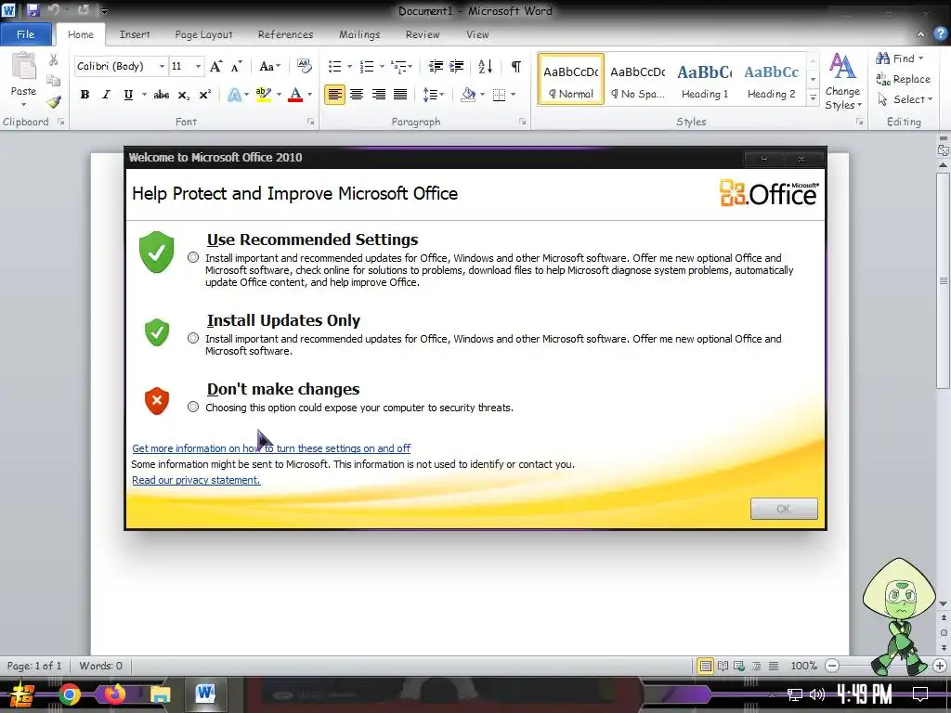Image resolution: width=951 pixels, height=713 pixels.
Task: Click the 100% zoom level button
Action: (x=803, y=666)
